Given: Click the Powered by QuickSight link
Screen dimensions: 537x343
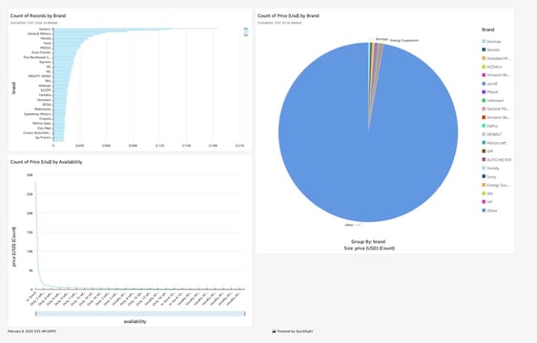Looking at the screenshot, I should pyautogui.click(x=295, y=331).
